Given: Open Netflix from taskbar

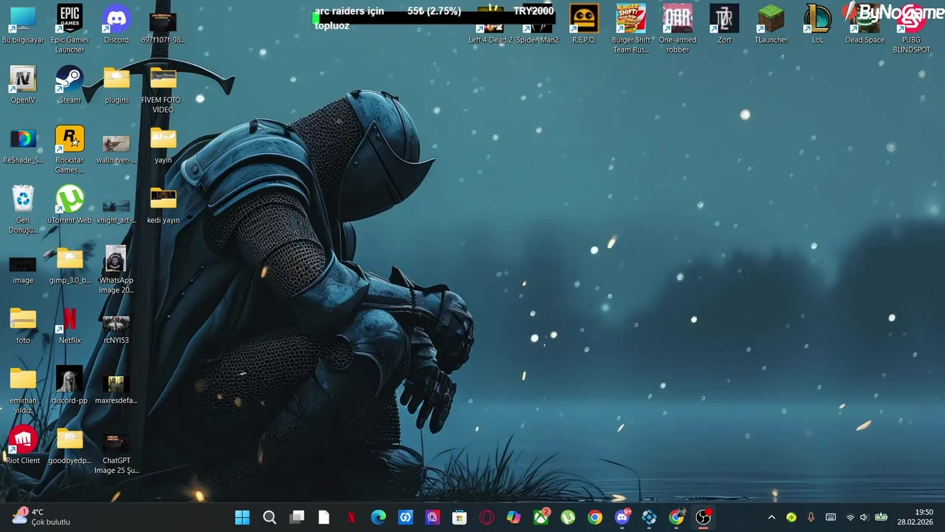Looking at the screenshot, I should [351, 517].
